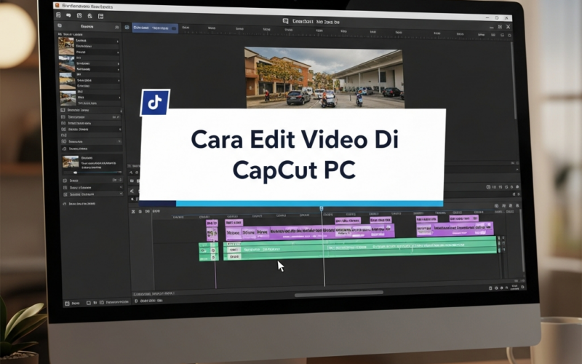Select the clip preview thumbnail above the small slider
Viewport: 582px width, 364px height.
71,162
